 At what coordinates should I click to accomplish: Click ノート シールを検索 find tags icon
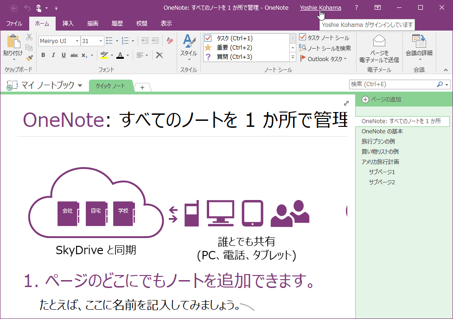click(325, 48)
